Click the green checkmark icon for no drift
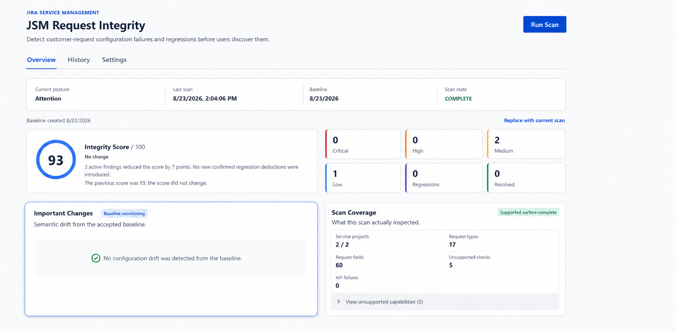This screenshot has height=331, width=676. 96,258
